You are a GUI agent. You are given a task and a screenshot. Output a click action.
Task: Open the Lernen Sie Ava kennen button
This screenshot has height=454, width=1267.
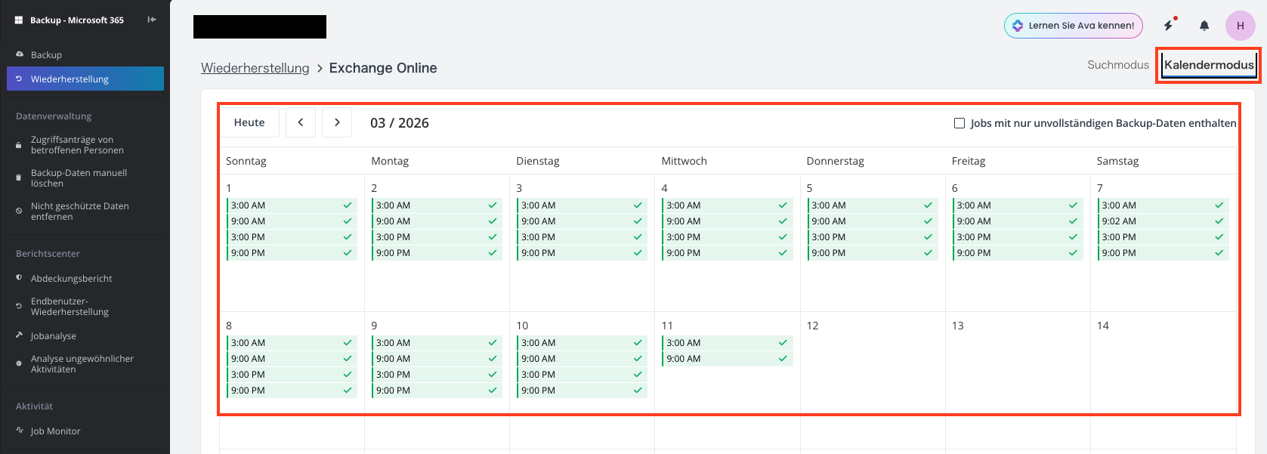click(1074, 26)
